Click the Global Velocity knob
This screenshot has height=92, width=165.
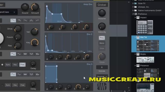[x=102, y=26]
